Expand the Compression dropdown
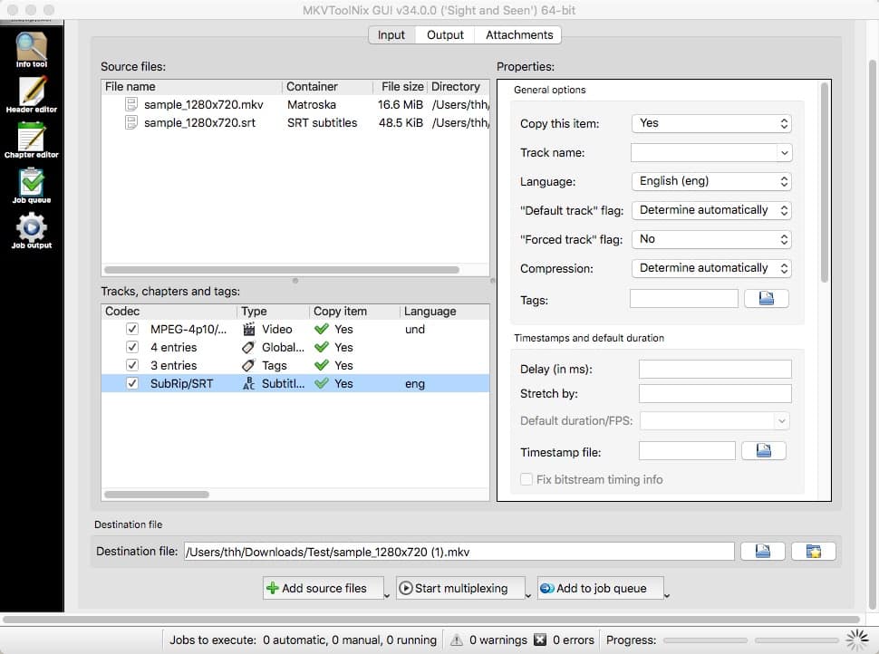Screen dimensions: 879x654 click(x=710, y=268)
